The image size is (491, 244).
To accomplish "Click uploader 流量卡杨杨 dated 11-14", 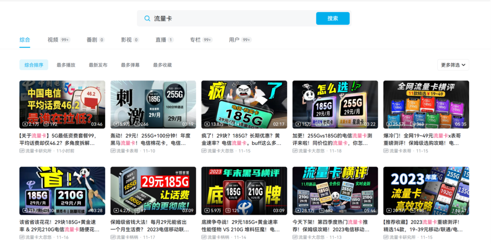I will tap(218, 237).
